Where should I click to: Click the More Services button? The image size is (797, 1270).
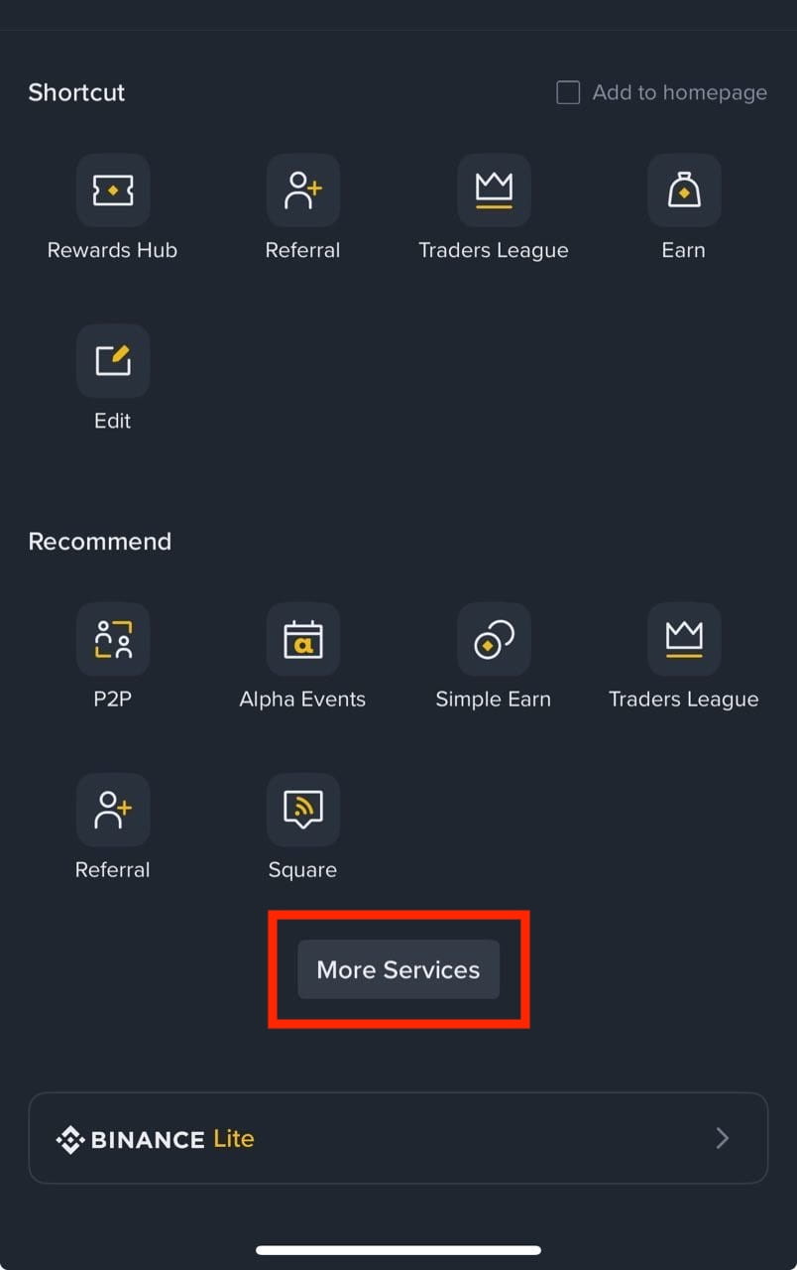pos(398,969)
